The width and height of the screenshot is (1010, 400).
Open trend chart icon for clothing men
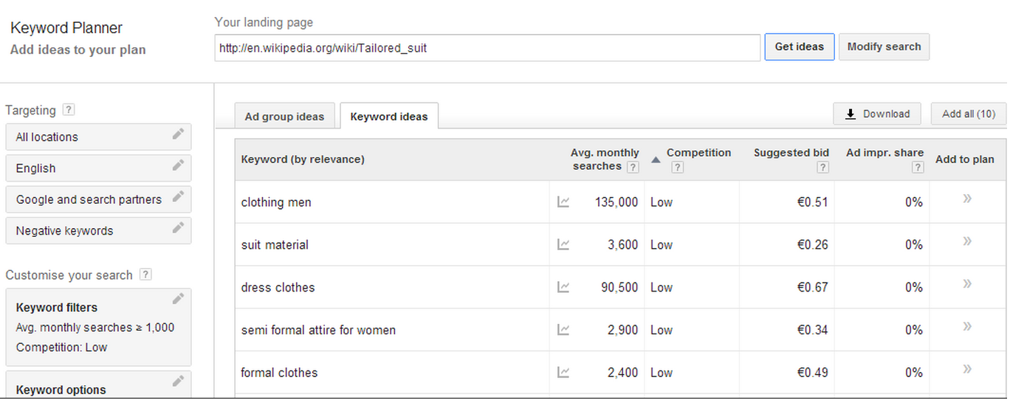coord(563,201)
